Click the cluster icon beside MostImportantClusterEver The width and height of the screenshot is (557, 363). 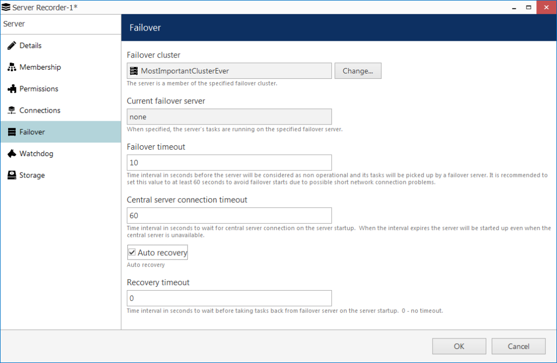pyautogui.click(x=134, y=71)
